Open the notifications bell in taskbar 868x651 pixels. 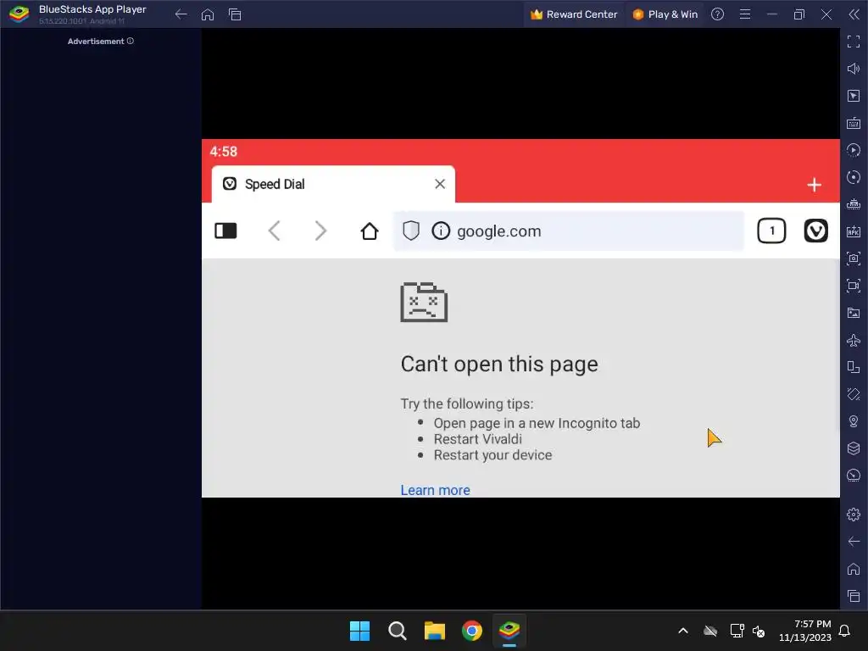click(x=845, y=631)
